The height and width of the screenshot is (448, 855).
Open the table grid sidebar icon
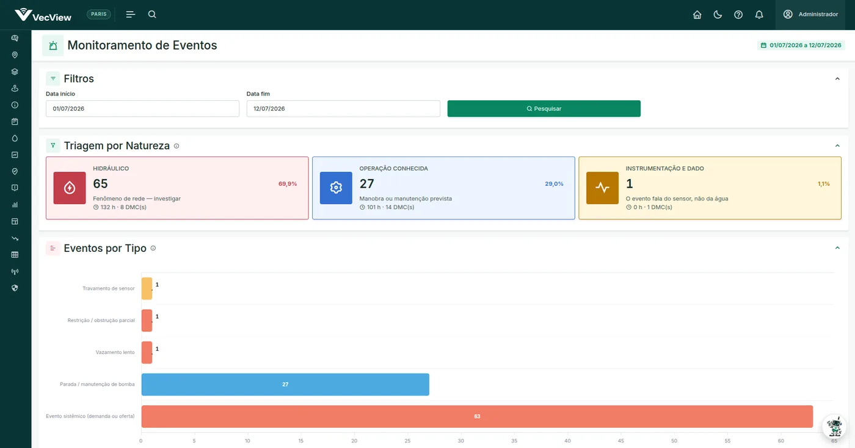(15, 254)
